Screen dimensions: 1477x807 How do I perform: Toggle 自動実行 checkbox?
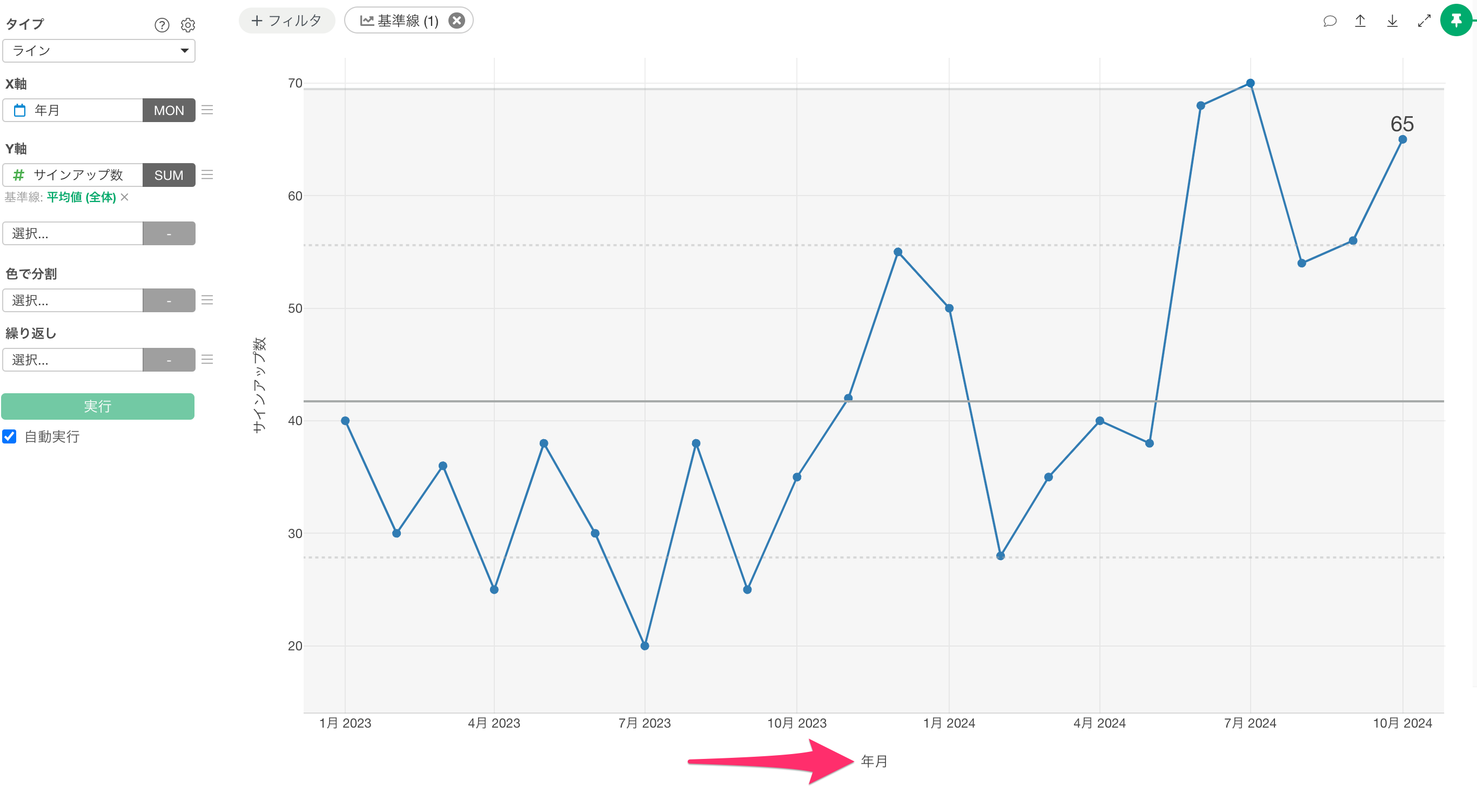(x=10, y=436)
